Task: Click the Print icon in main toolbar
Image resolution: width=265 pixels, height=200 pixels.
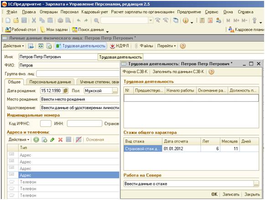Action: 60,21
